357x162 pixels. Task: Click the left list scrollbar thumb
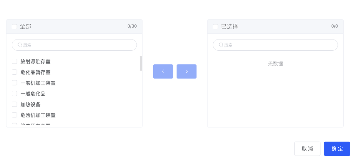tap(141, 63)
